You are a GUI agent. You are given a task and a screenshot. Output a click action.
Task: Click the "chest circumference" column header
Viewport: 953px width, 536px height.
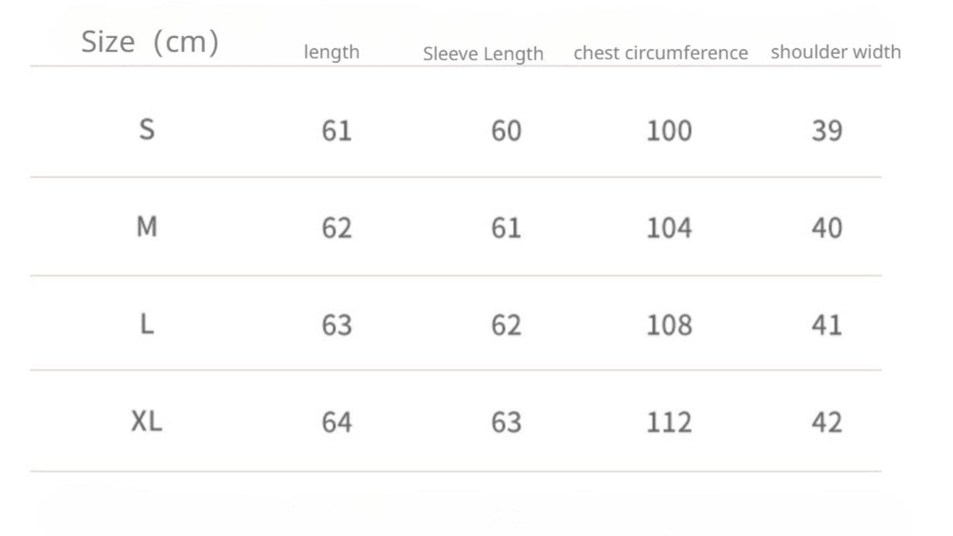click(x=660, y=53)
